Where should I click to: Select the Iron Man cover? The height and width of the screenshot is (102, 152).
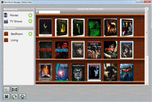(127, 28)
